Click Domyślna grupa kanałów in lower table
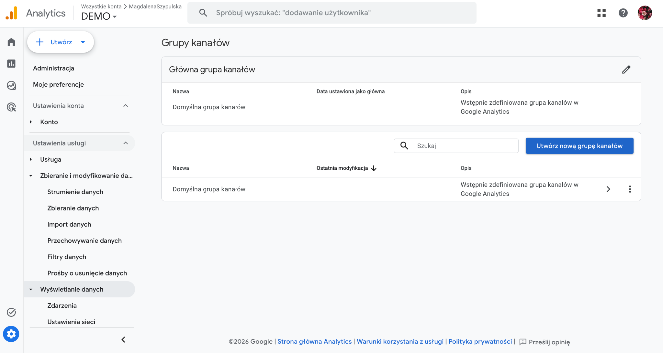The height and width of the screenshot is (353, 663). (x=209, y=189)
